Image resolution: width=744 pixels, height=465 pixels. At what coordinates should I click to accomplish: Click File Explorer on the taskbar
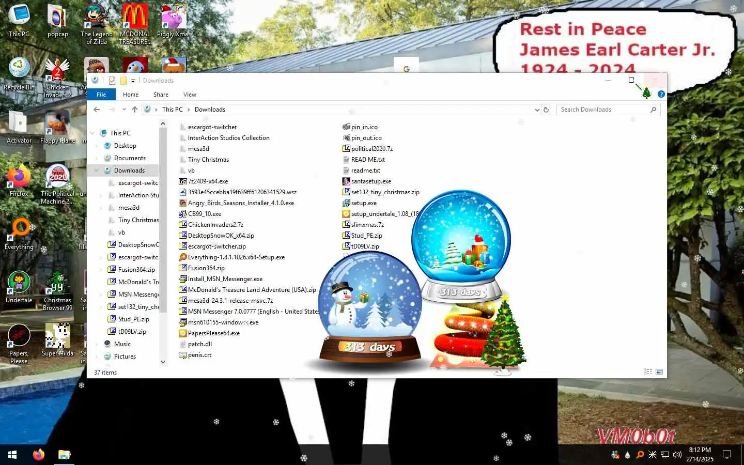tap(64, 455)
